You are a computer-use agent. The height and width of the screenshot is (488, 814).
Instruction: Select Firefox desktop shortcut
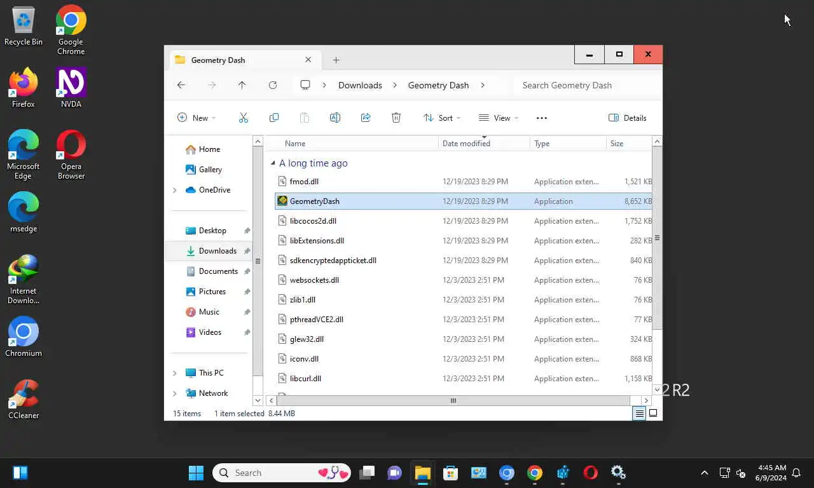(24, 88)
